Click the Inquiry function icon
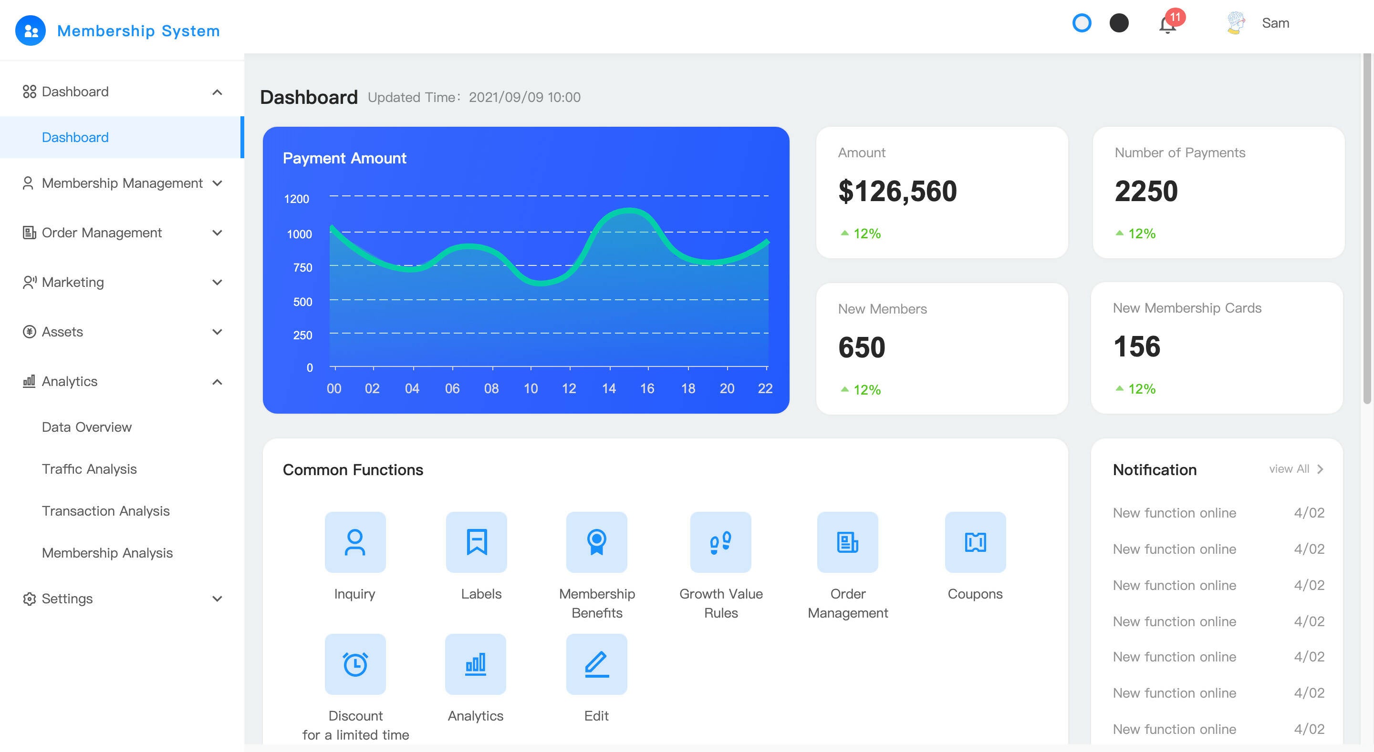Screen dimensions: 1374x752 354,542
